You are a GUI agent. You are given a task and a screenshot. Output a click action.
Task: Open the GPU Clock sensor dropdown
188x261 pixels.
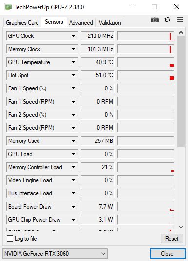point(73,36)
